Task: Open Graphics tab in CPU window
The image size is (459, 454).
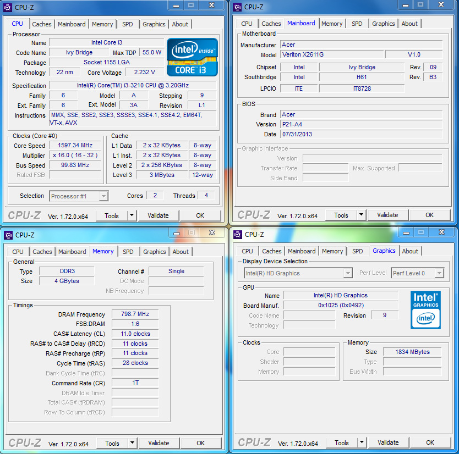Action: [154, 24]
